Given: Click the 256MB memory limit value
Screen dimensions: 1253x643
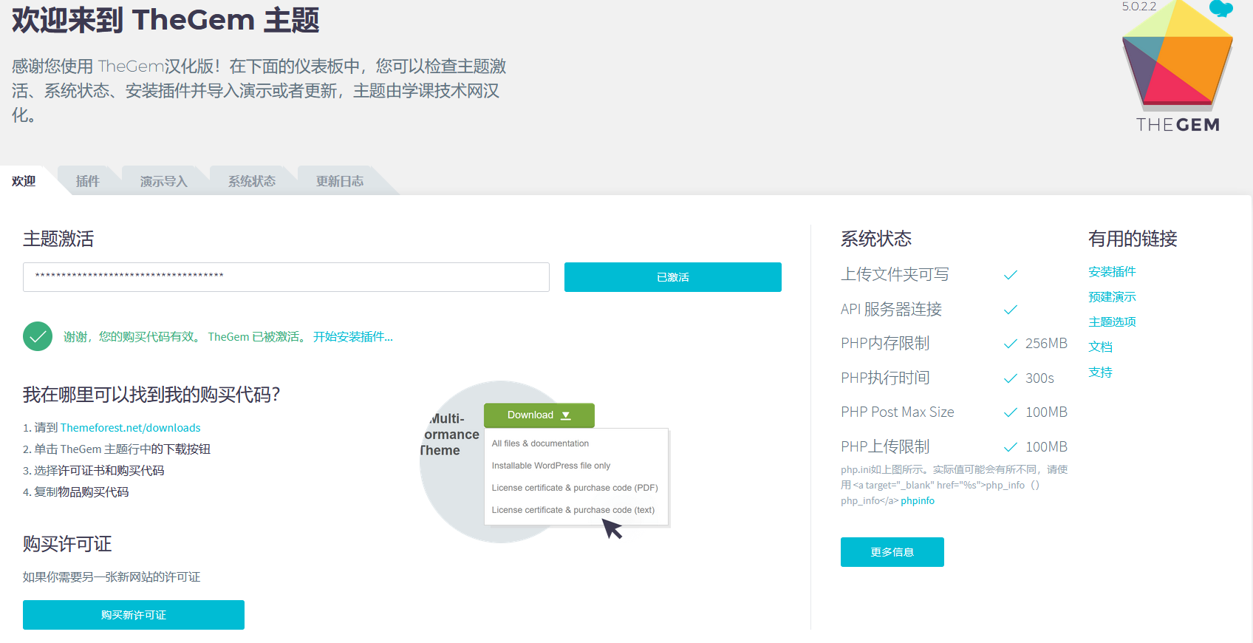Looking at the screenshot, I should 1046,344.
